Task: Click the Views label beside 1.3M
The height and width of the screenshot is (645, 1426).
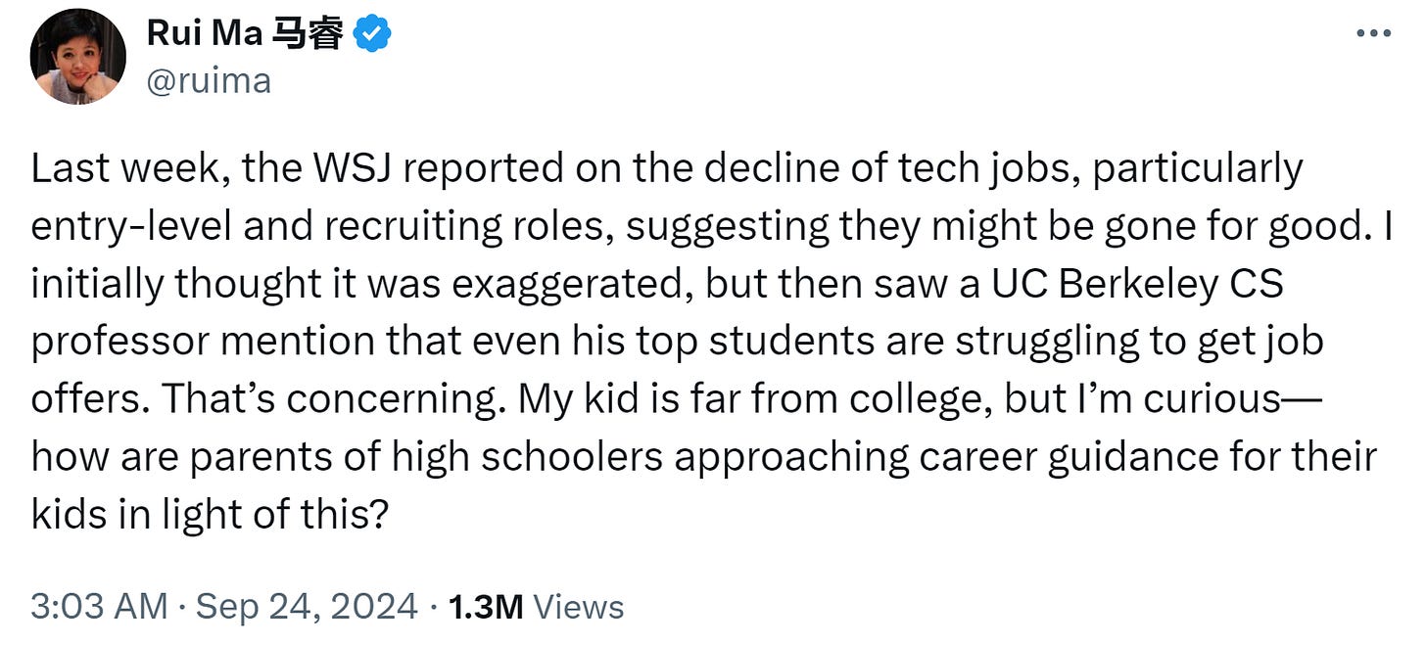Action: click(579, 607)
